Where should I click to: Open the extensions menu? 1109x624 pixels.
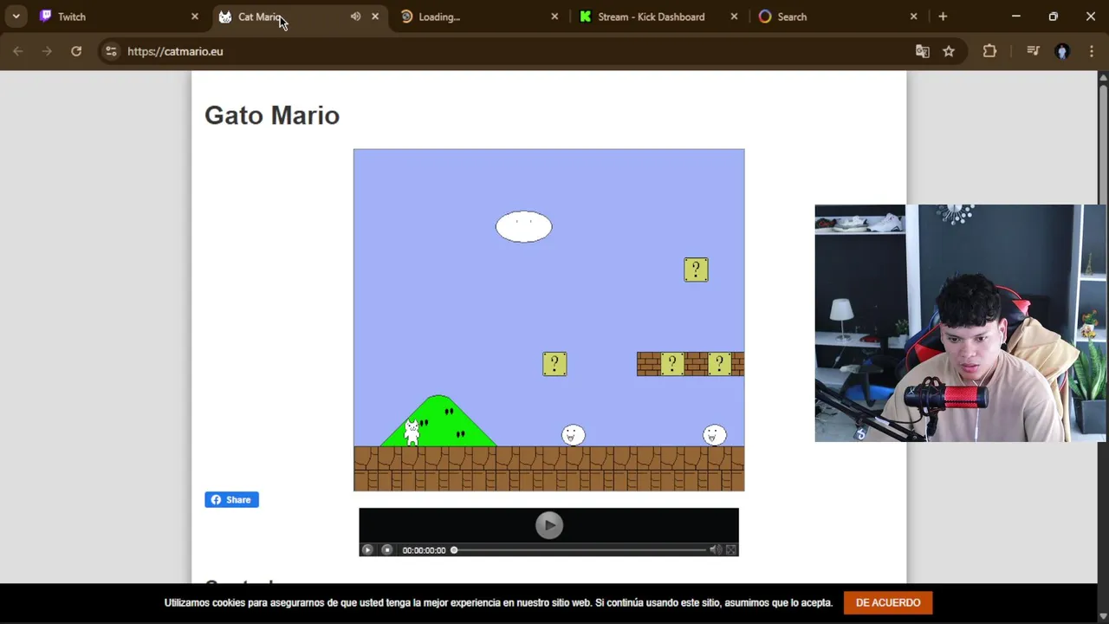989,51
